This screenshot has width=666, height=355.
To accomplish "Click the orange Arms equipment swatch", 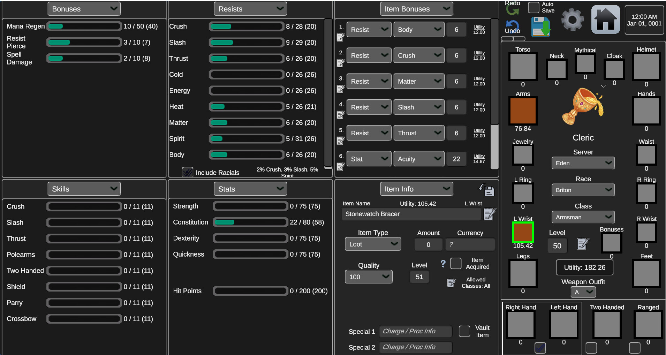I will click(522, 111).
